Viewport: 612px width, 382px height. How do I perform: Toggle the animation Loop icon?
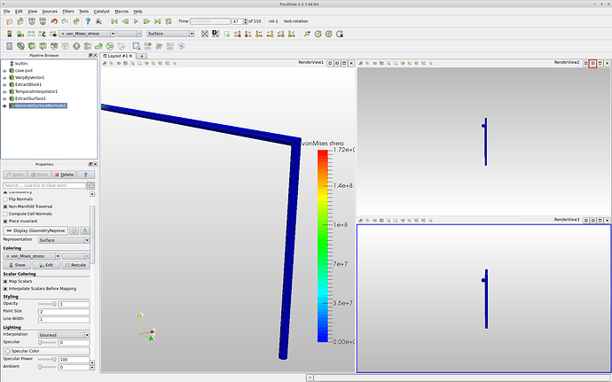tap(169, 20)
